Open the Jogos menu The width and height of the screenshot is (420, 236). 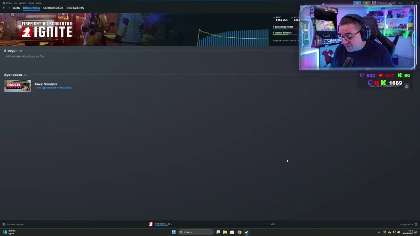tap(31, 3)
